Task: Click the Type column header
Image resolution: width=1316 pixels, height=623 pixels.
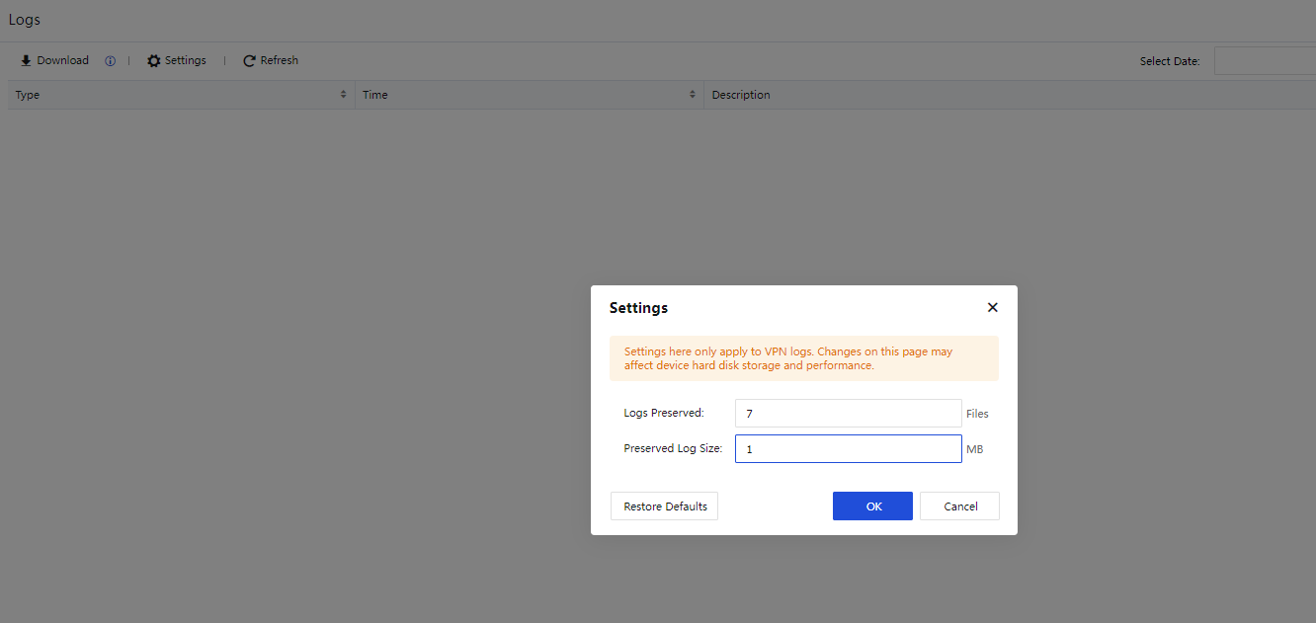Action: click(x=28, y=96)
